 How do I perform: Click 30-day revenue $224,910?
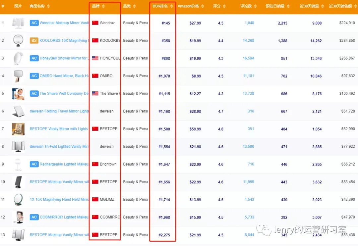(x=347, y=23)
